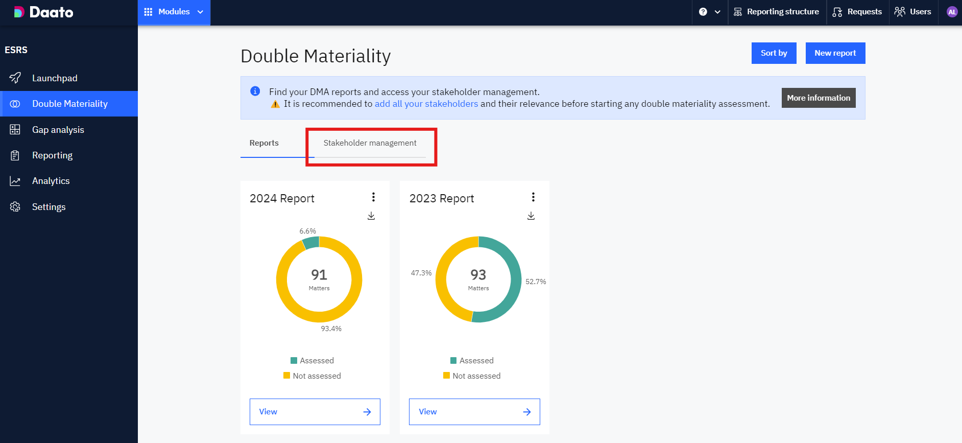Open the 2024 Report options menu

click(x=374, y=197)
